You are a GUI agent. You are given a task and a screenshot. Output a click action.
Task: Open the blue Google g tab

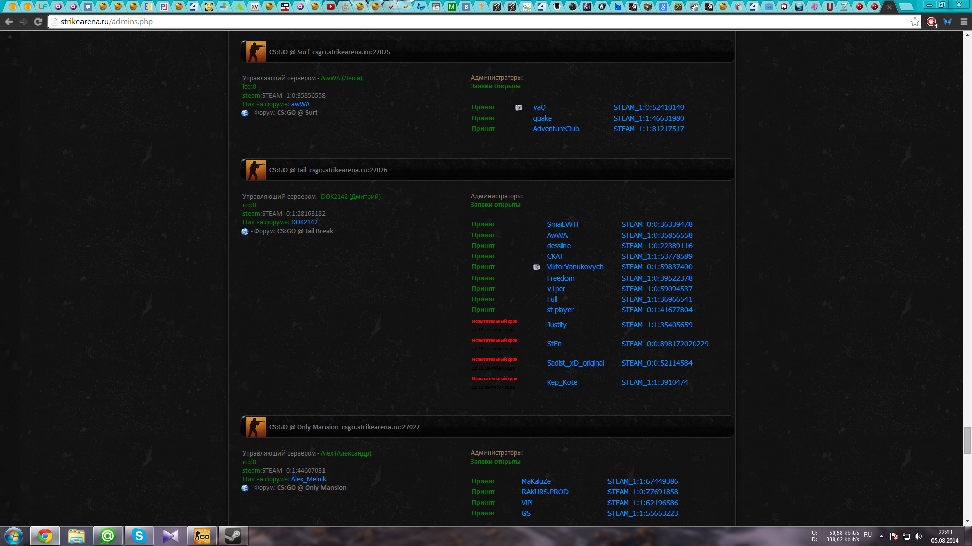point(663,7)
